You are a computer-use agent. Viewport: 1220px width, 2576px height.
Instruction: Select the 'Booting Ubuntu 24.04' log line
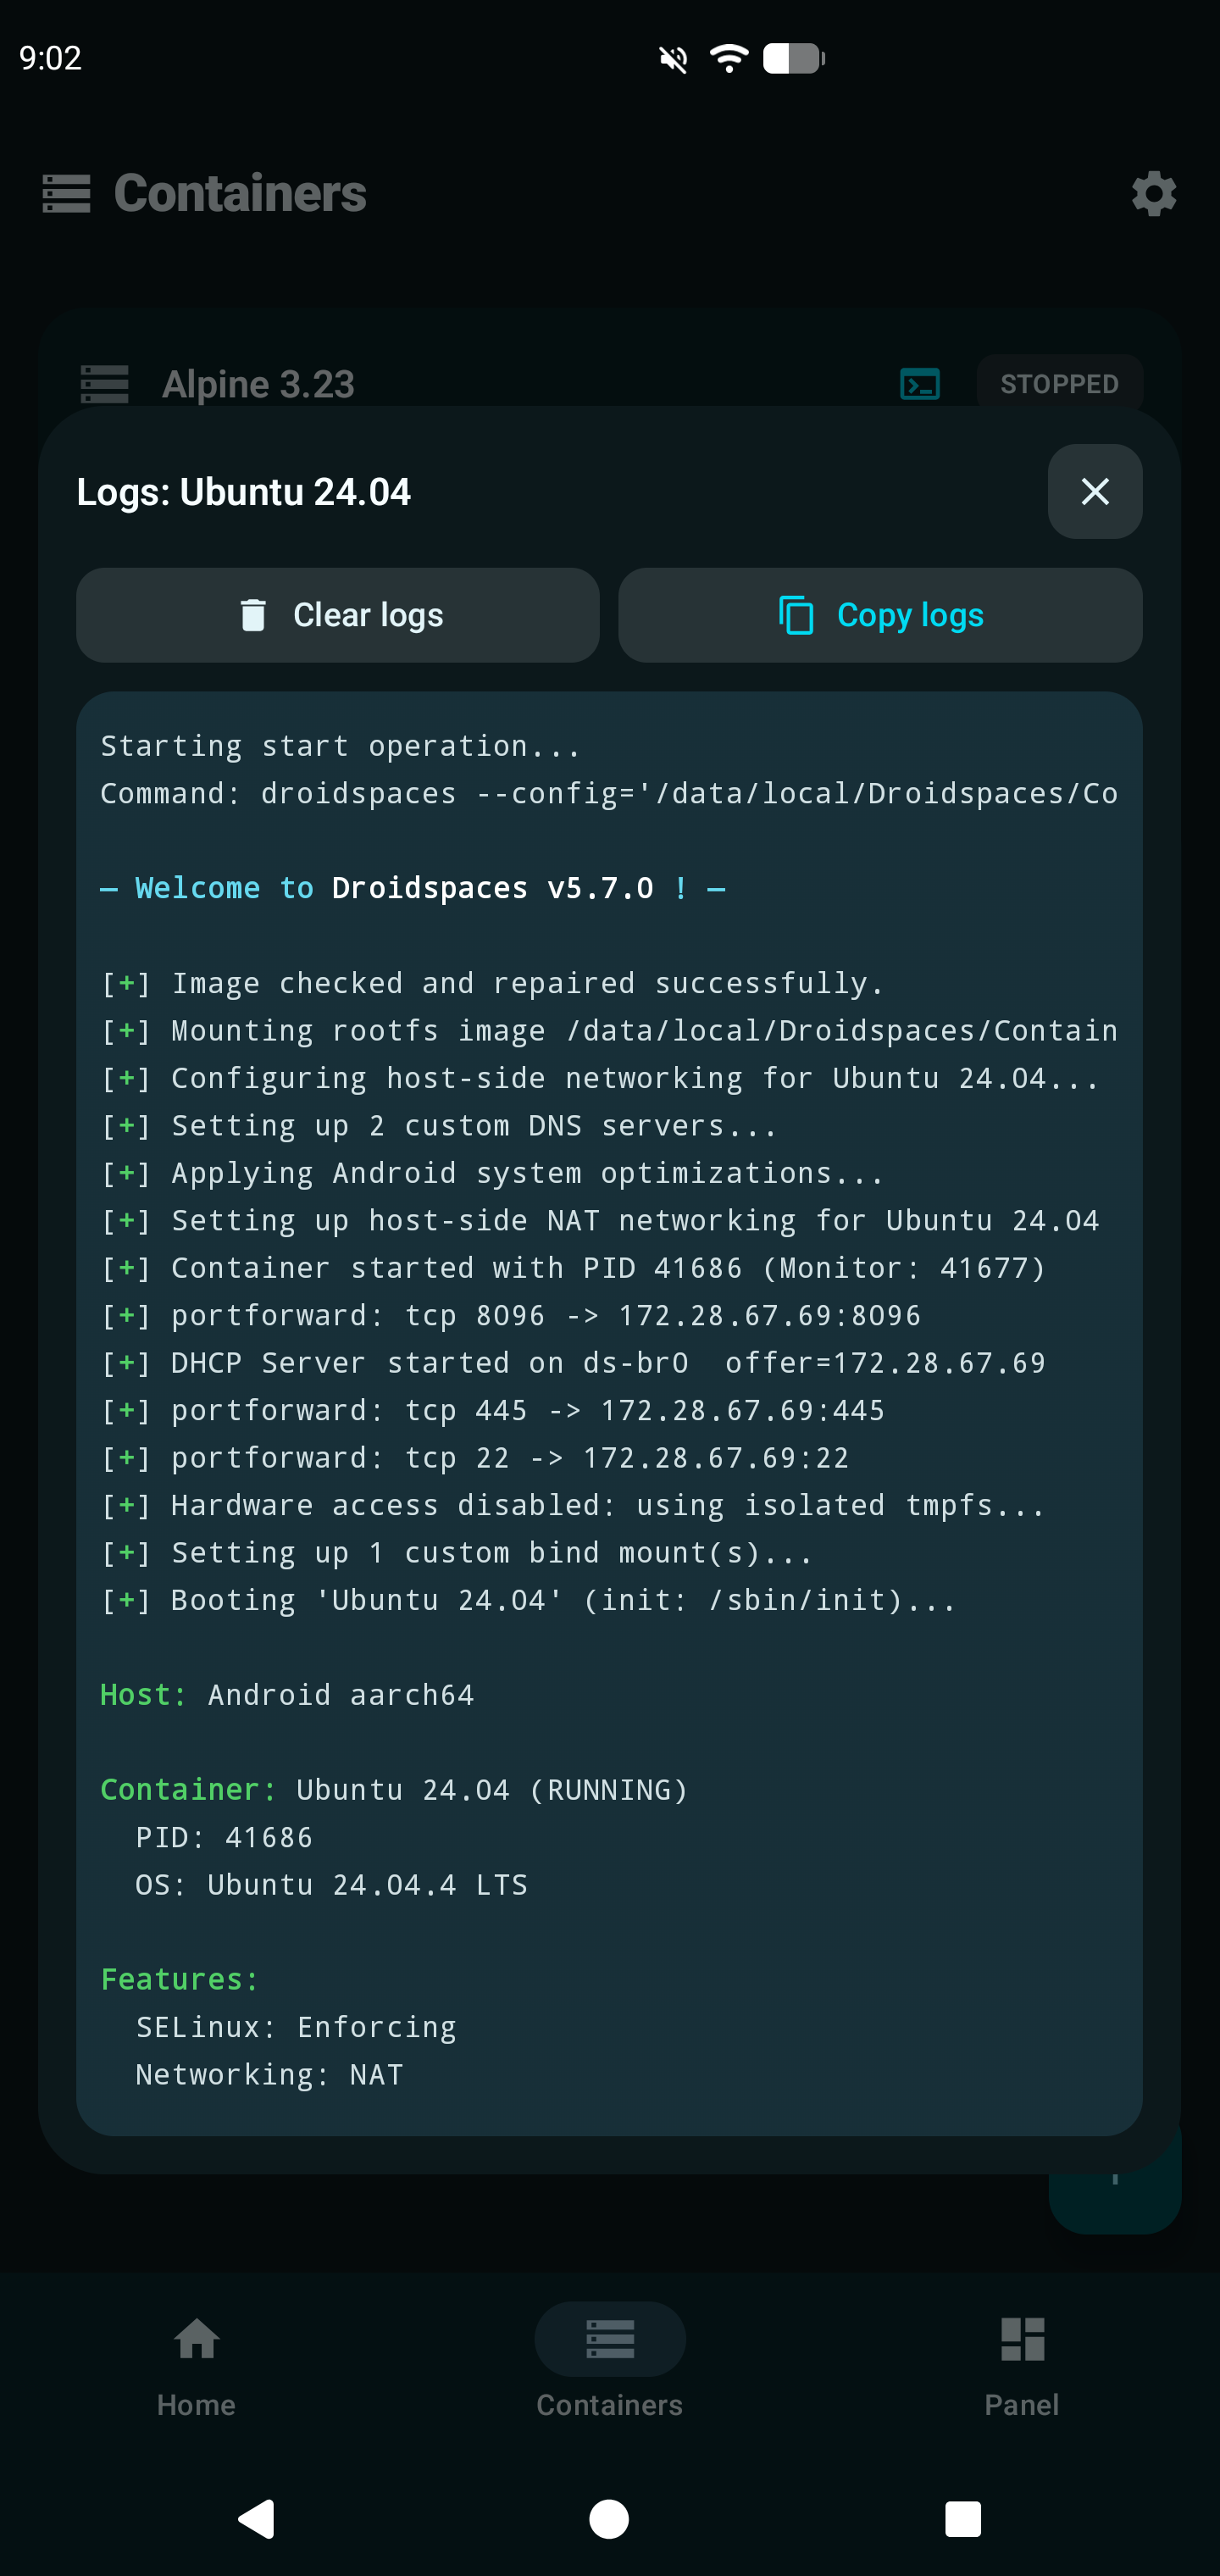pos(529,1600)
